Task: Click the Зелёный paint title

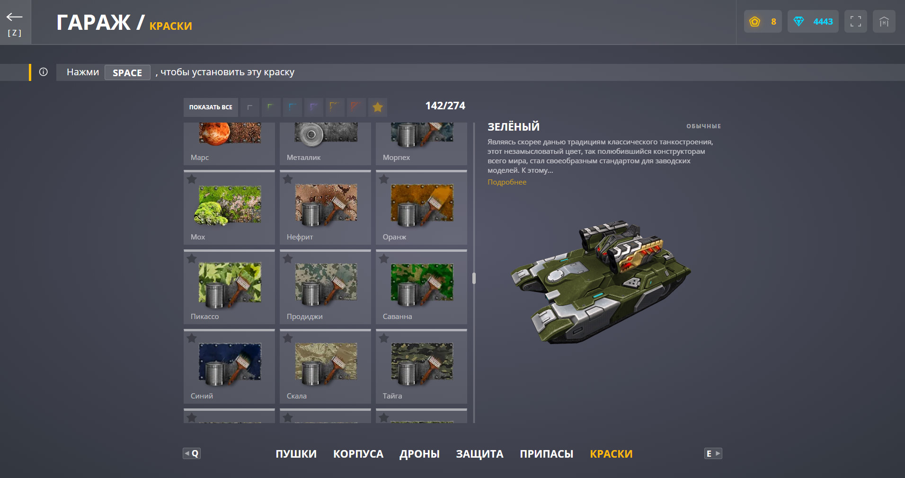Action: [x=514, y=127]
